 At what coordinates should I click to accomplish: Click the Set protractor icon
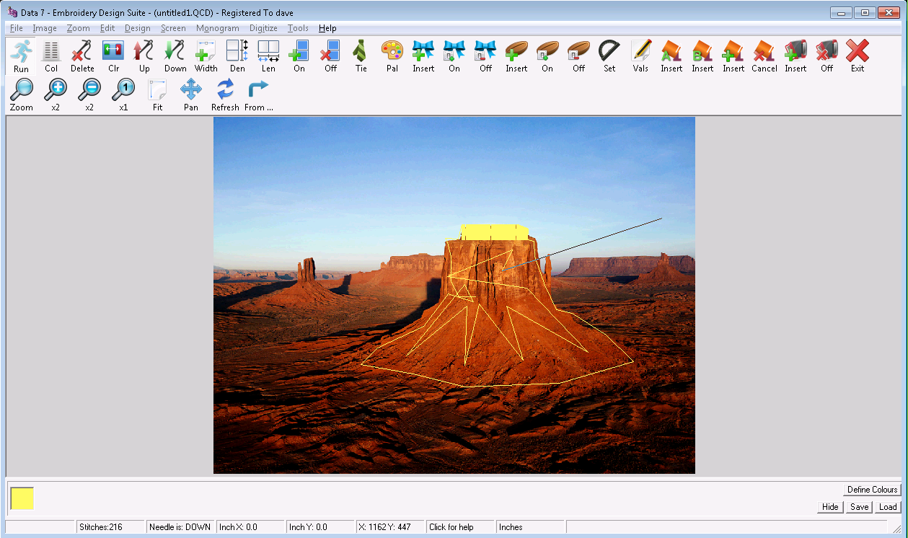pyautogui.click(x=609, y=51)
